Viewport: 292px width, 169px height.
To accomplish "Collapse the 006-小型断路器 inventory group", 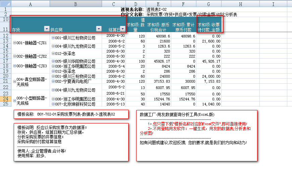I will (x=14, y=99).
